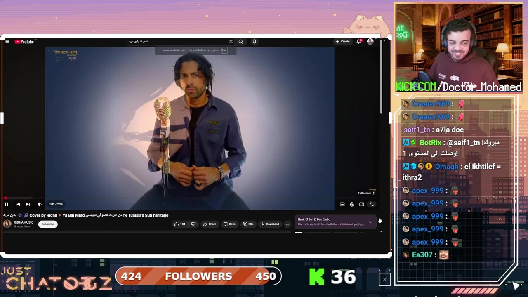Start voice search with microphone

255,42
